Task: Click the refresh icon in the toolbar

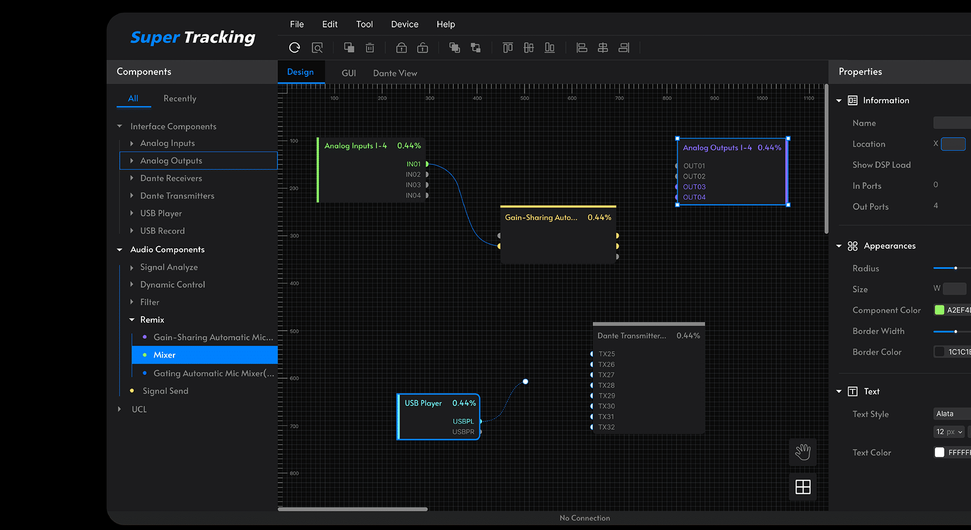Action: point(294,48)
